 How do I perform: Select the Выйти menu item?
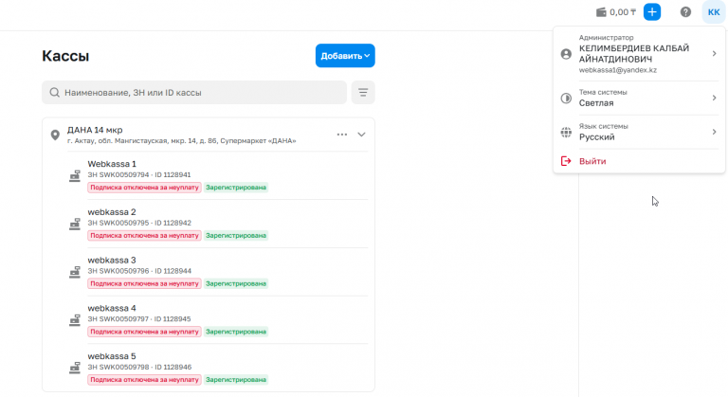(639, 161)
